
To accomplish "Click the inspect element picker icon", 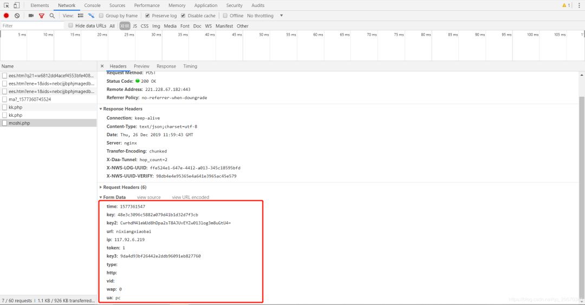I will 6,5.
